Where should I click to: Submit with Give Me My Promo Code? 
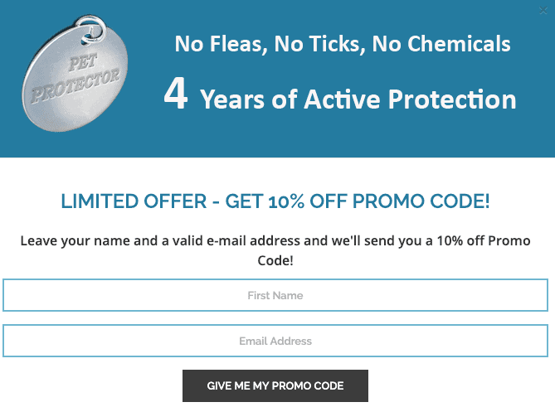point(275,385)
